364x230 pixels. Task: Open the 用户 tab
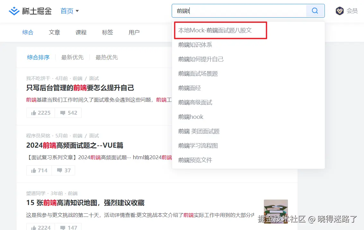[134, 32]
